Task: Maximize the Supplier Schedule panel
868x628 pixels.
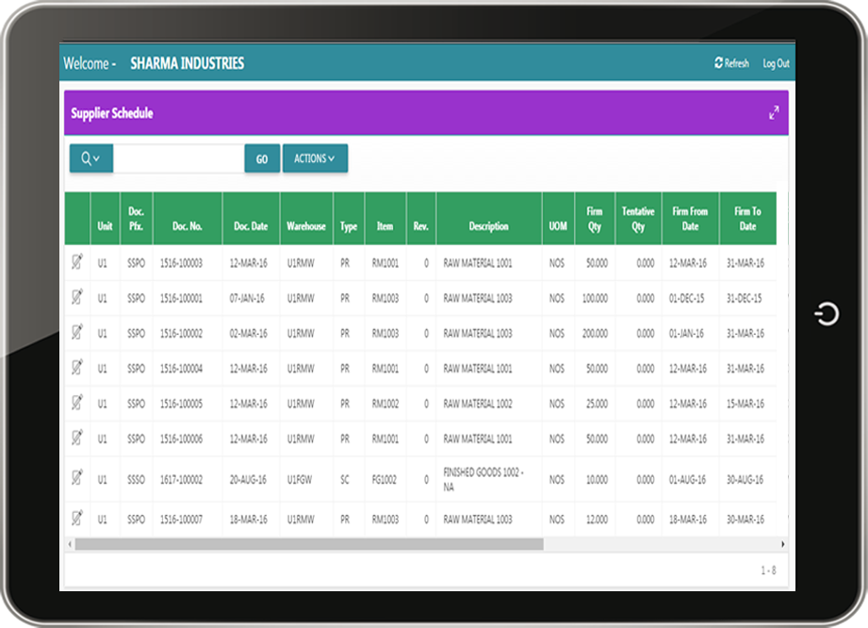Action: (774, 113)
